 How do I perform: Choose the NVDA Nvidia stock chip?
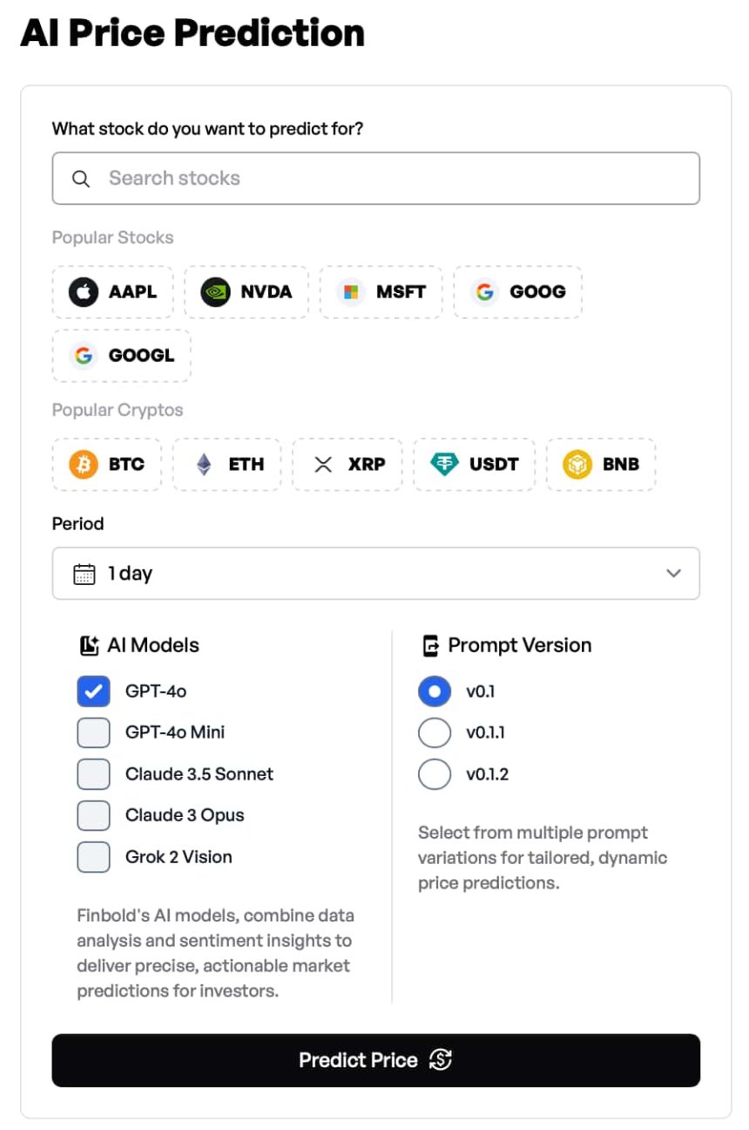246,292
